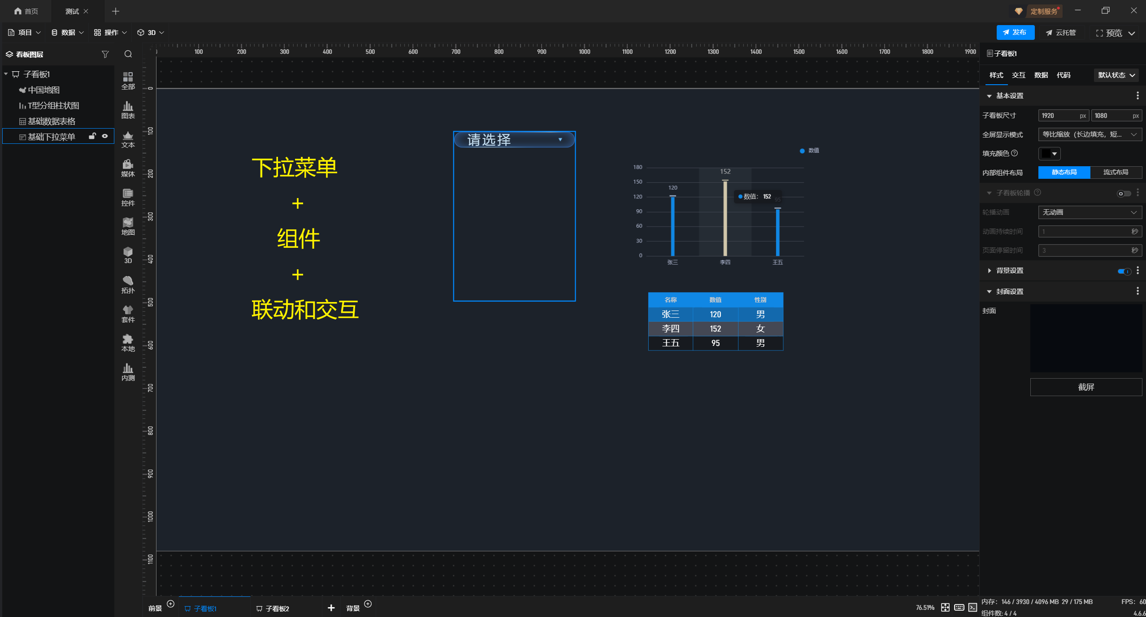Open the 数据 menu in toolbar
This screenshot has height=617, width=1146.
pyautogui.click(x=68, y=33)
